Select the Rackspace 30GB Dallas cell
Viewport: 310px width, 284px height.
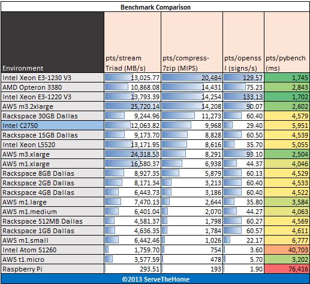[x=53, y=116]
